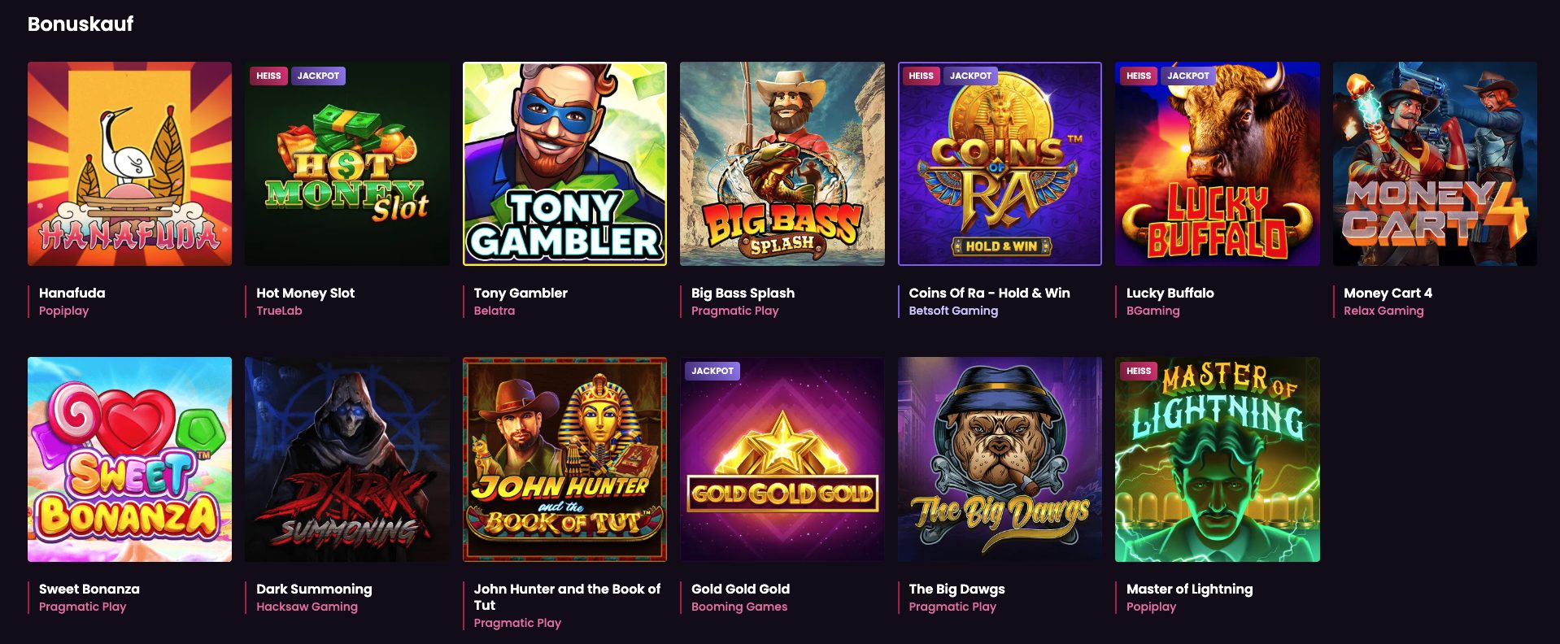This screenshot has width=1560, height=644.
Task: Click the JACKPOT badge on Lucky Buffalo
Action: point(1187,76)
